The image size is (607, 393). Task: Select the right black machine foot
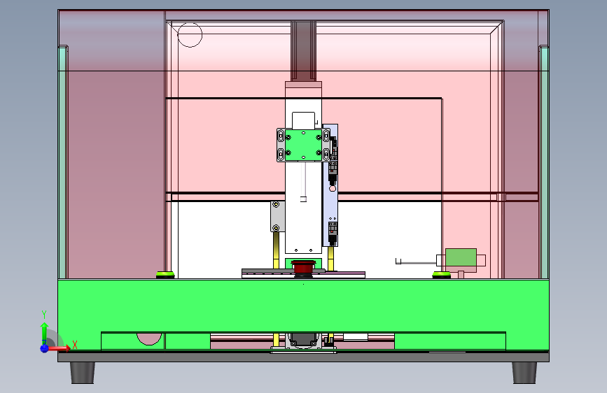coord(524,373)
